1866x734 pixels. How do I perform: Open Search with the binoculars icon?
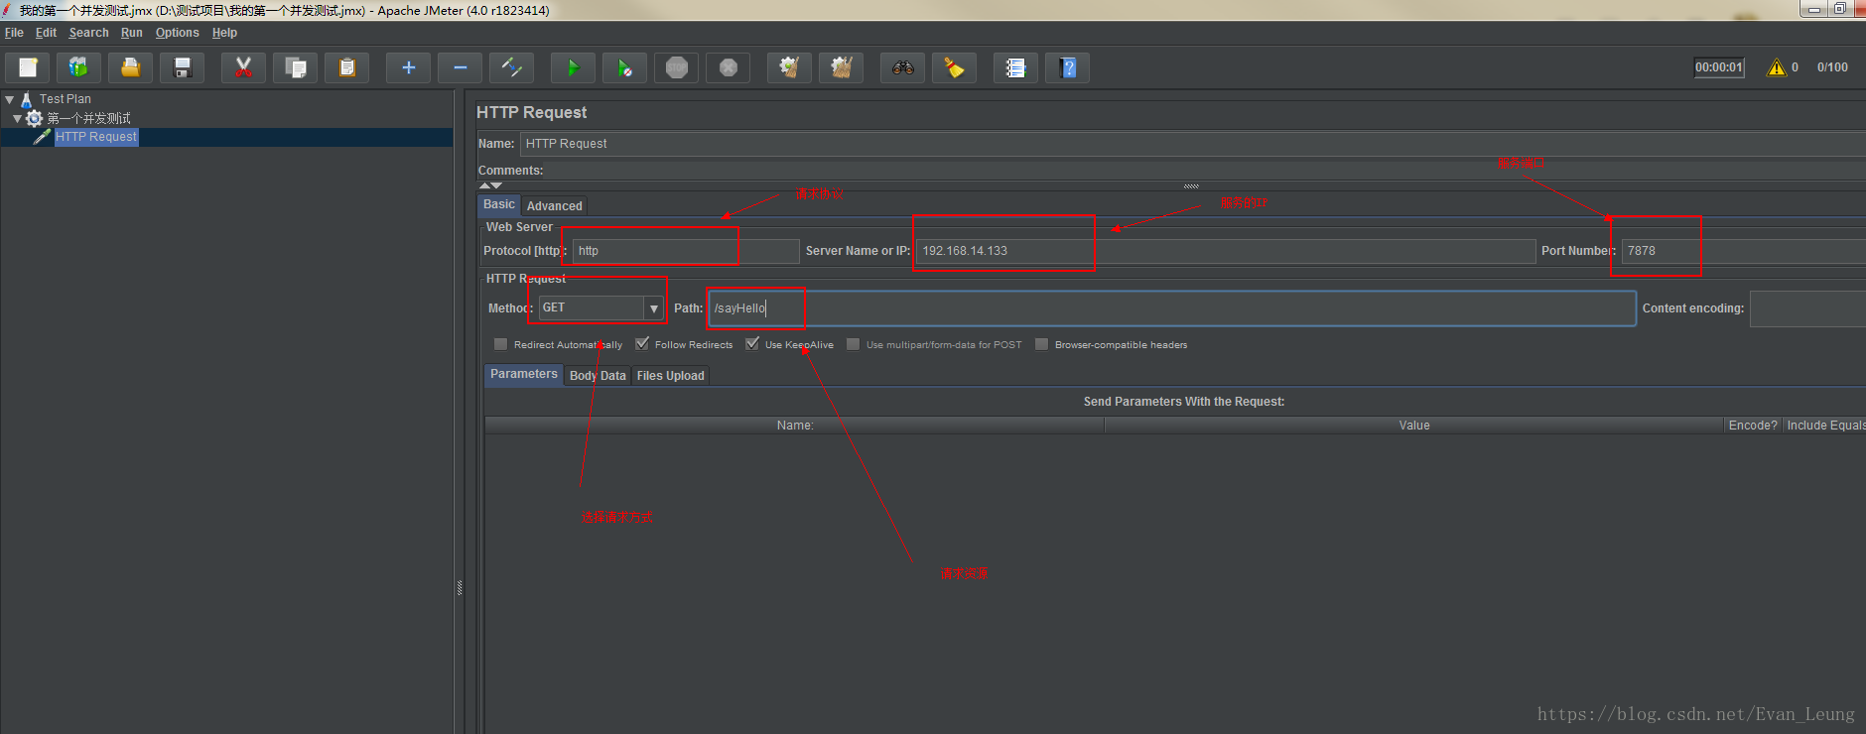pos(902,67)
